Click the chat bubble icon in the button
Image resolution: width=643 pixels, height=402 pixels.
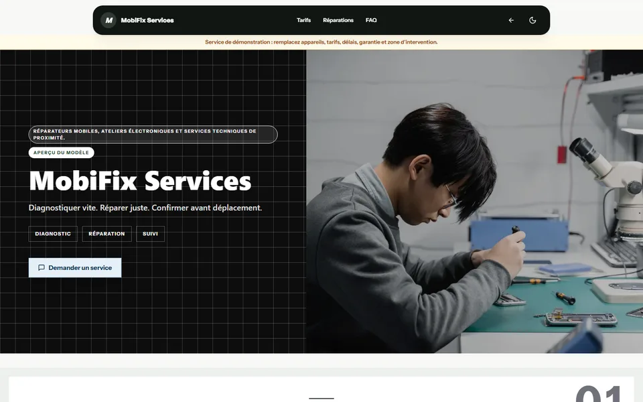point(42,267)
